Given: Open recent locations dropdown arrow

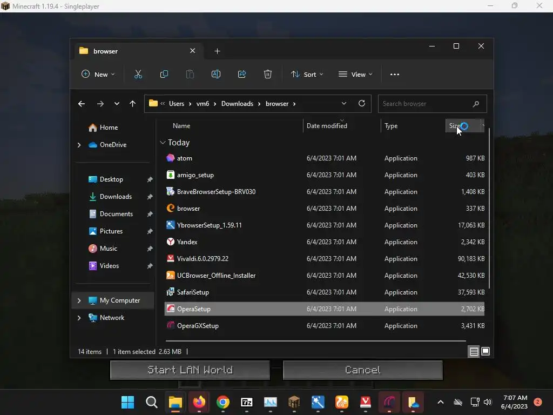Looking at the screenshot, I should pos(117,104).
